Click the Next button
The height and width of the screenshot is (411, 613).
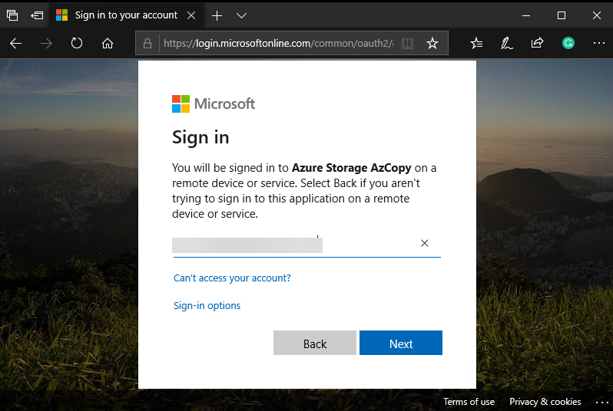[401, 343]
